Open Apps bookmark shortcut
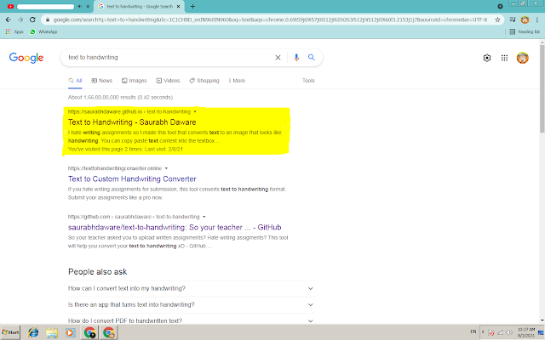The height and width of the screenshot is (340, 545). [x=14, y=31]
